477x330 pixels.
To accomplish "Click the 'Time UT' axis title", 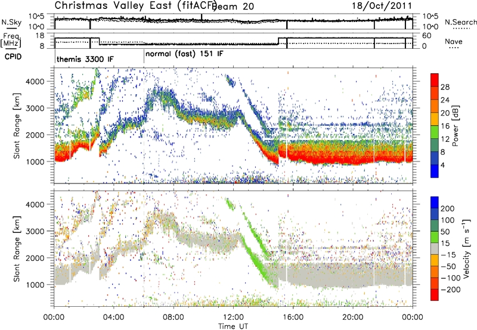I will pyautogui.click(x=233, y=326).
